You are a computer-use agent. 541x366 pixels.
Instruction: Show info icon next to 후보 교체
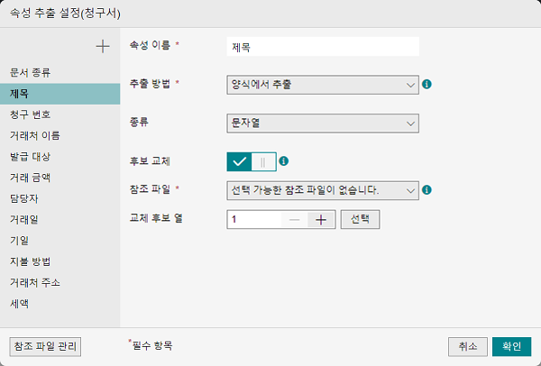(x=284, y=161)
